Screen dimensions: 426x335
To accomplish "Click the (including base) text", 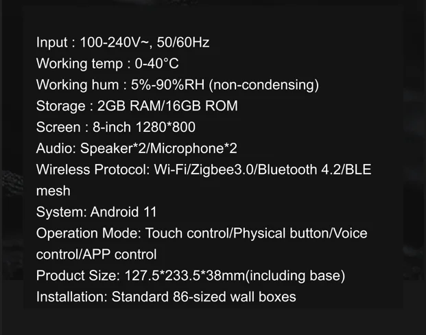I will tap(295, 275).
